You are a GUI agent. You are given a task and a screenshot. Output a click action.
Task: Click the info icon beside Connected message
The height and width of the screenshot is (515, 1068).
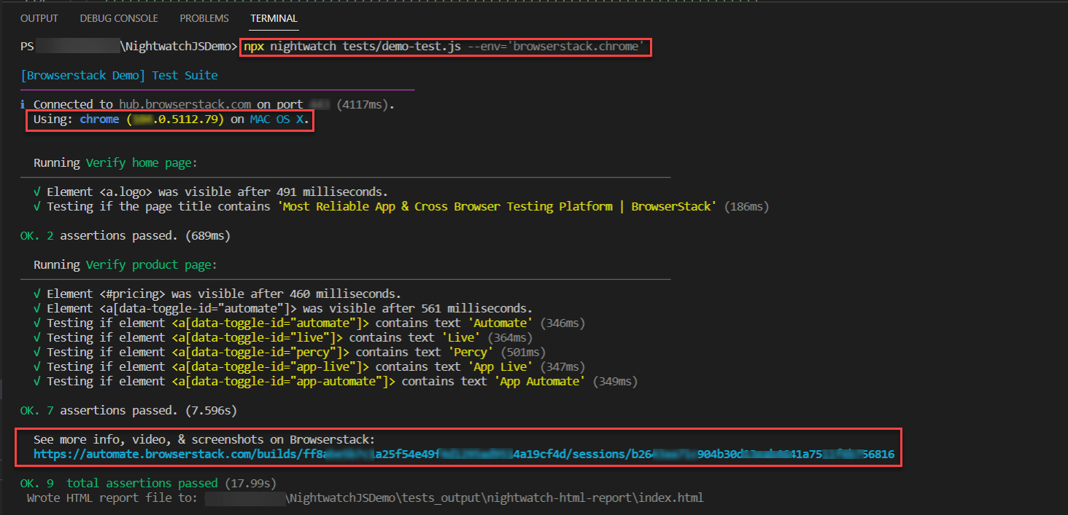[23, 103]
